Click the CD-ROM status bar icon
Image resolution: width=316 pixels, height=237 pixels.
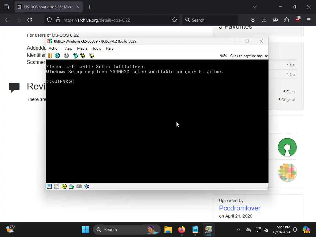(64, 186)
